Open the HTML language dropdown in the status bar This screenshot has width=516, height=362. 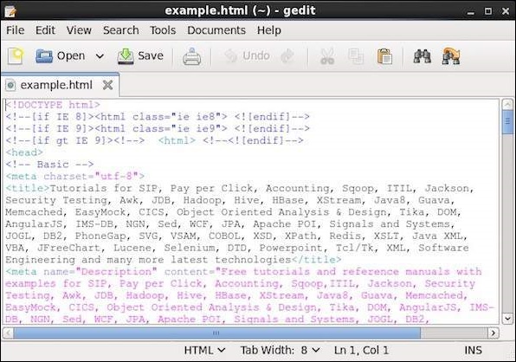click(204, 350)
